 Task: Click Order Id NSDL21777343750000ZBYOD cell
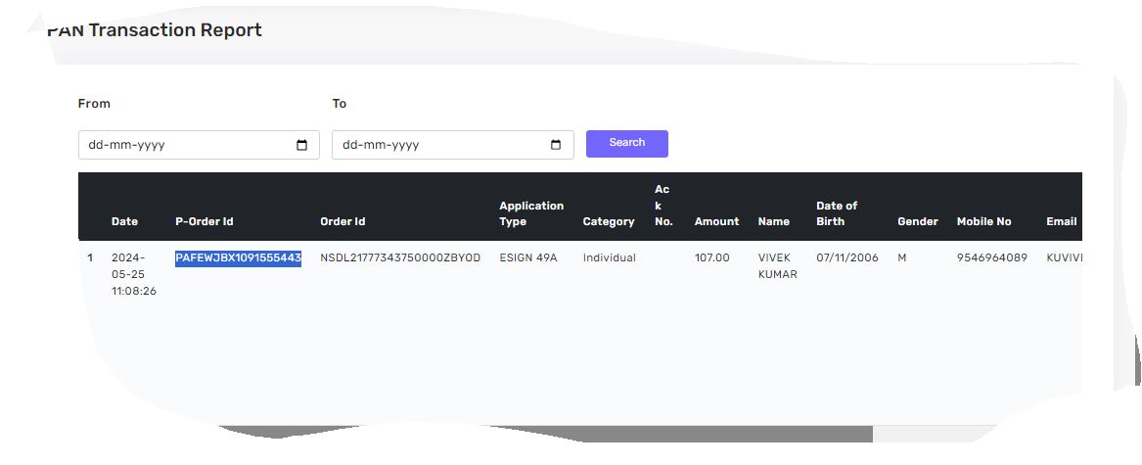400,258
